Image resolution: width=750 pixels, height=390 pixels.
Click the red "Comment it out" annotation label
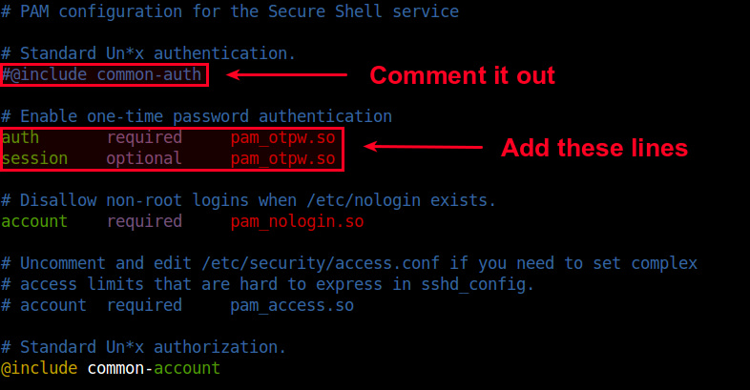point(462,75)
